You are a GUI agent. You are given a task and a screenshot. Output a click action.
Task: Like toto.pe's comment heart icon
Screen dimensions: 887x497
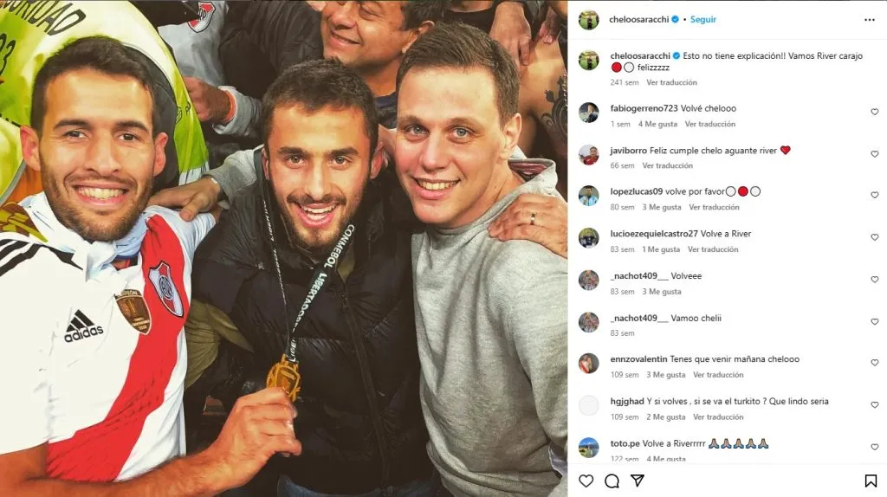875,447
